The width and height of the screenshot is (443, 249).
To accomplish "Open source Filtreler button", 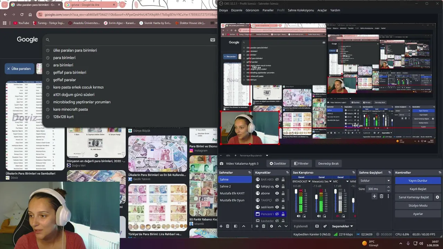I will tap(301, 163).
